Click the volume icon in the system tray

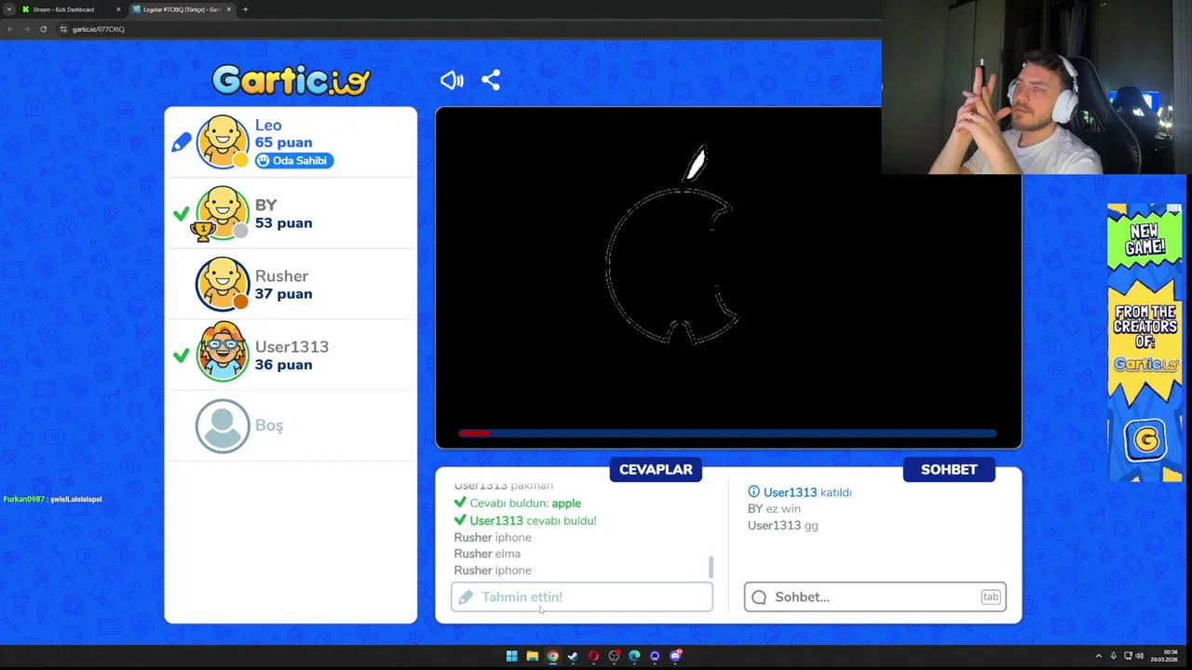[1139, 656]
